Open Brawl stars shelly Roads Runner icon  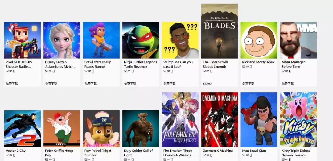[101, 40]
